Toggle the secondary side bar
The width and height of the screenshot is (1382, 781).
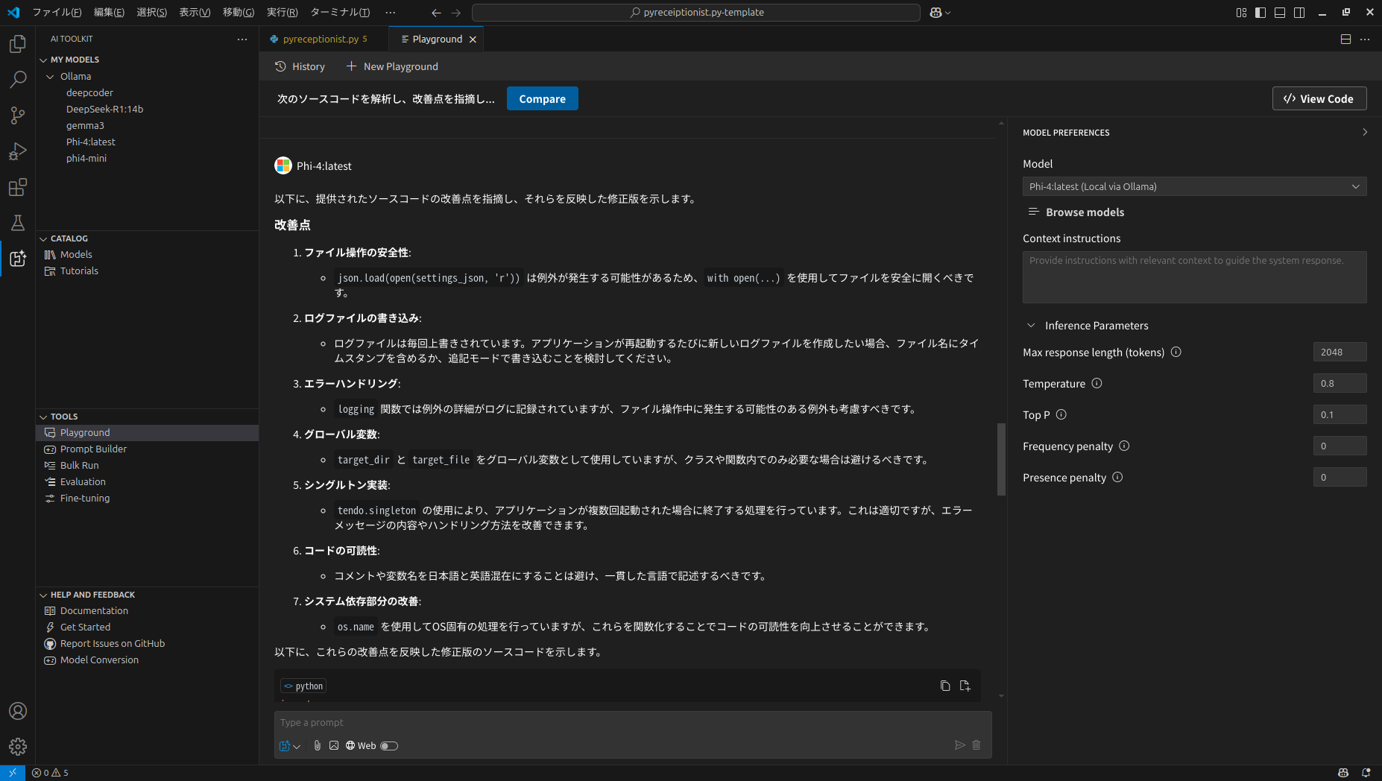[1299, 13]
